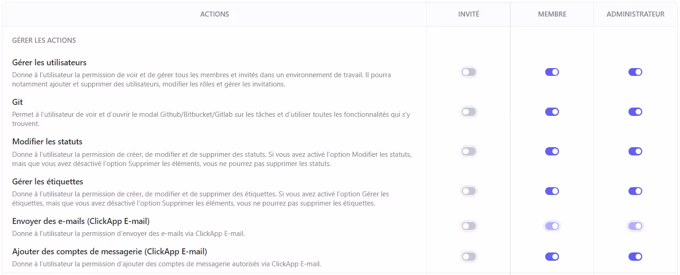Toggle Git access for Administrateur

coord(635,111)
